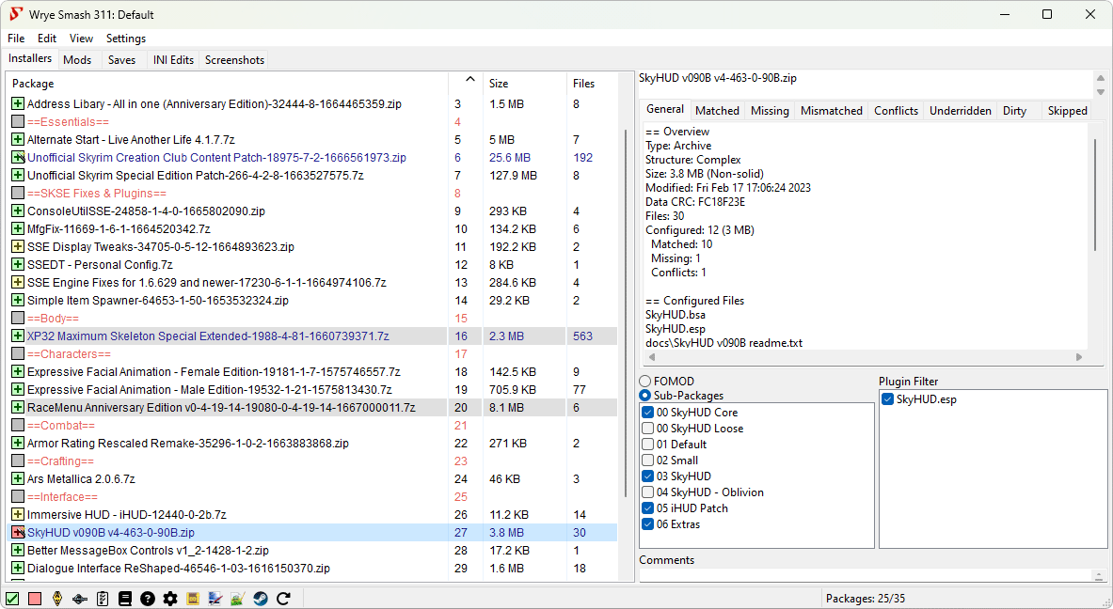
Task: Click the overview text vertical scrollbar
Action: click(1094, 195)
